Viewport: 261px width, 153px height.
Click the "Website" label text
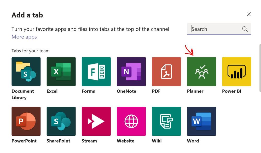[x=125, y=141]
